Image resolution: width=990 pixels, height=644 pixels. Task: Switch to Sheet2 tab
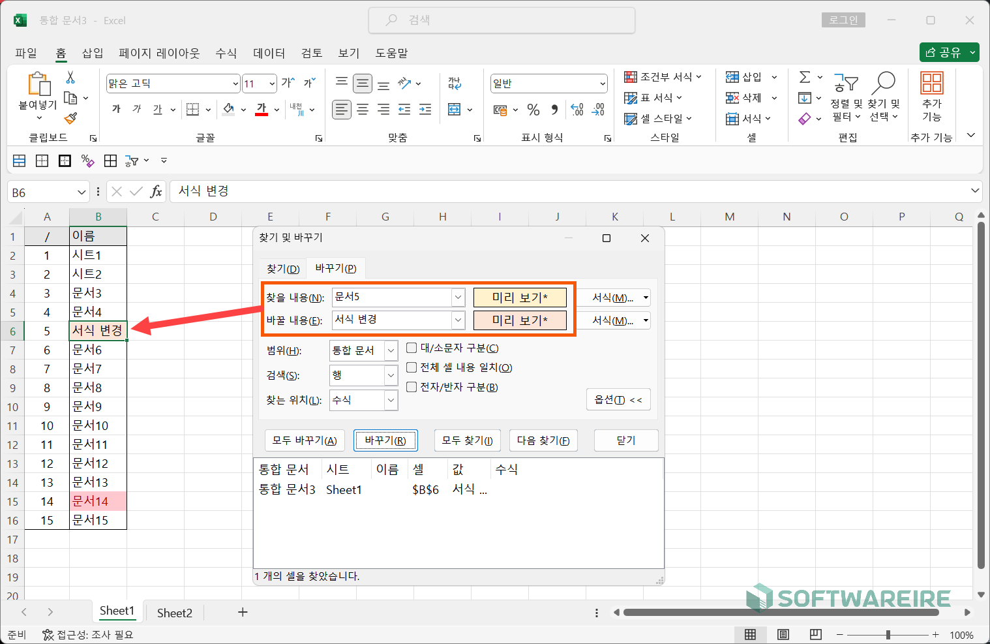coord(174,613)
